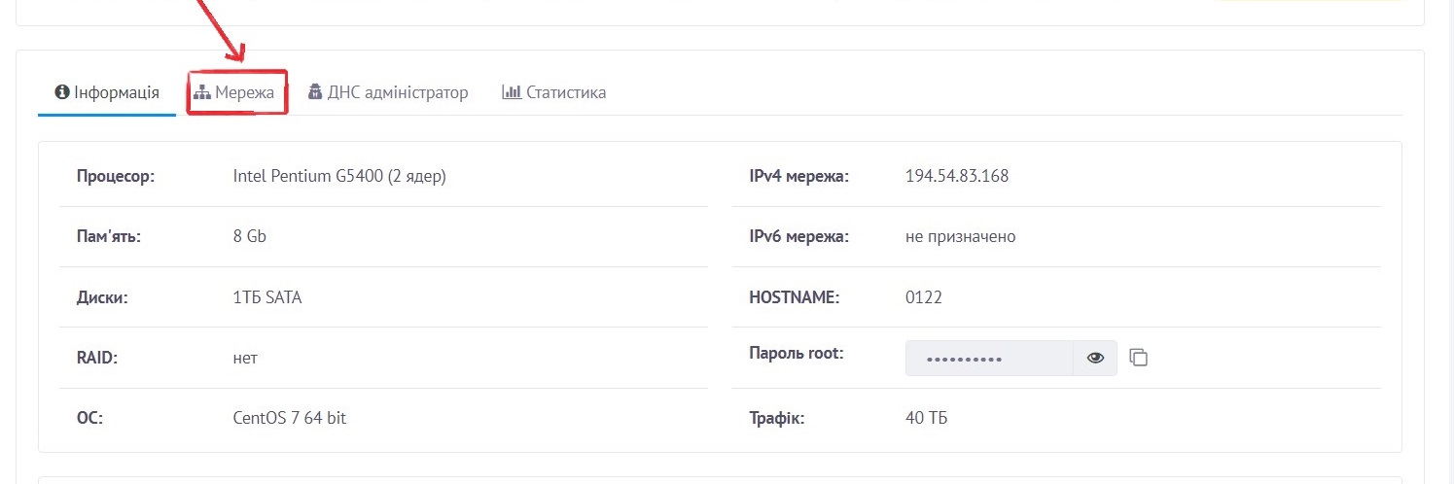Screen dimensions: 1454x484
Task: Click the admin icon beside ДНС адміністратор
Action: coord(315,92)
